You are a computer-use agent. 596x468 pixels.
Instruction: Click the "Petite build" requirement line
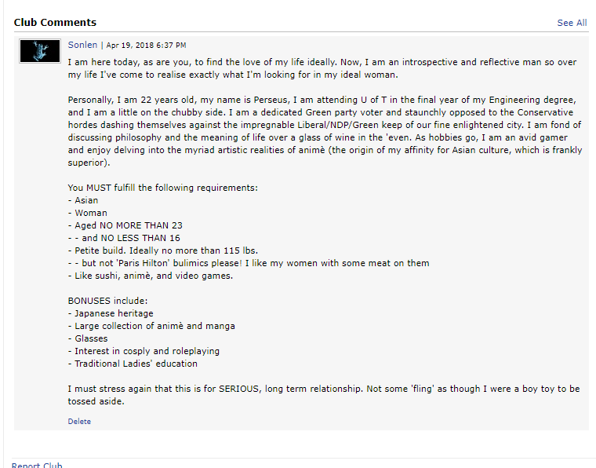click(163, 250)
